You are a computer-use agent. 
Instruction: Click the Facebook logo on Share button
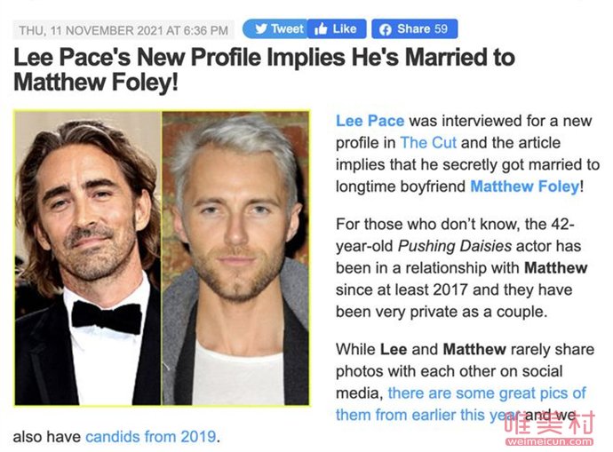click(x=386, y=29)
